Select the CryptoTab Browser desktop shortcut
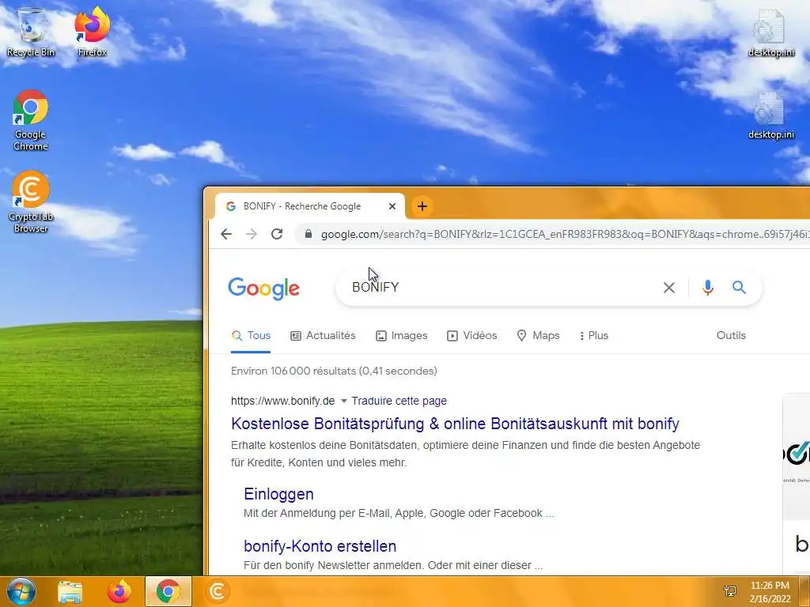 coord(31,202)
